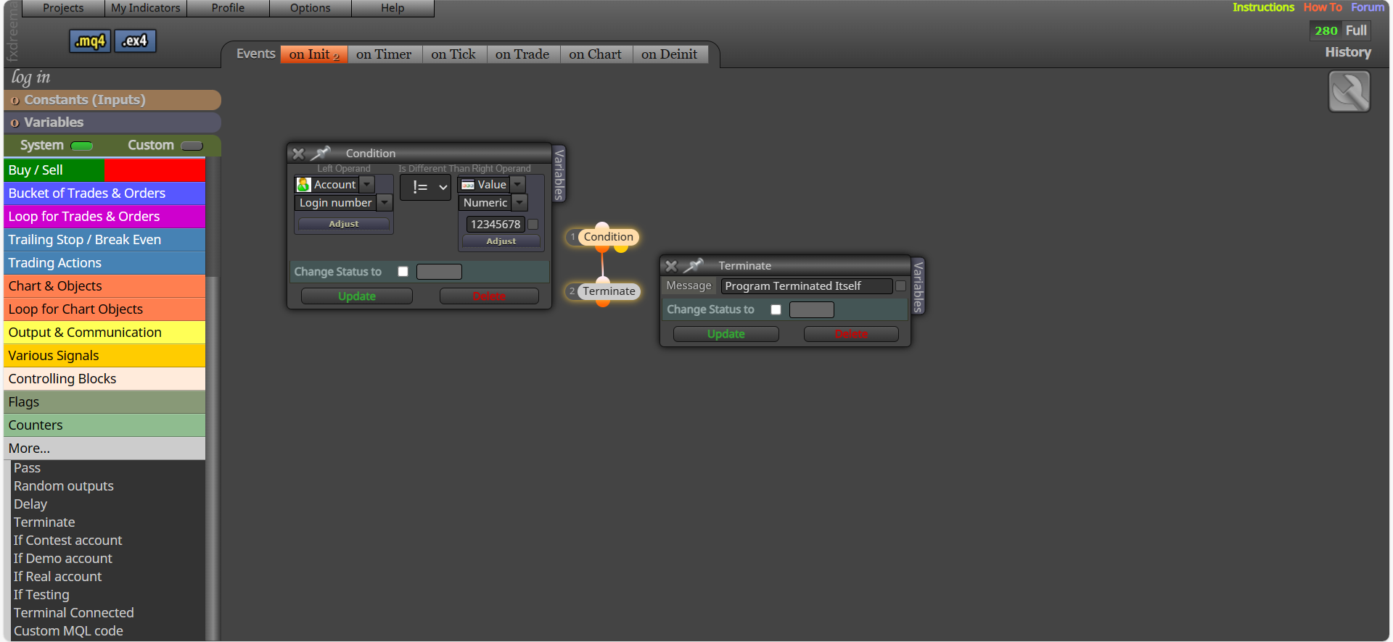Open the Profile menu
The image size is (1393, 642).
(228, 8)
